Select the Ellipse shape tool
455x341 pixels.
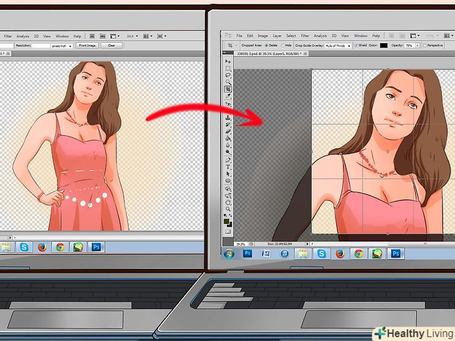pos(228,181)
